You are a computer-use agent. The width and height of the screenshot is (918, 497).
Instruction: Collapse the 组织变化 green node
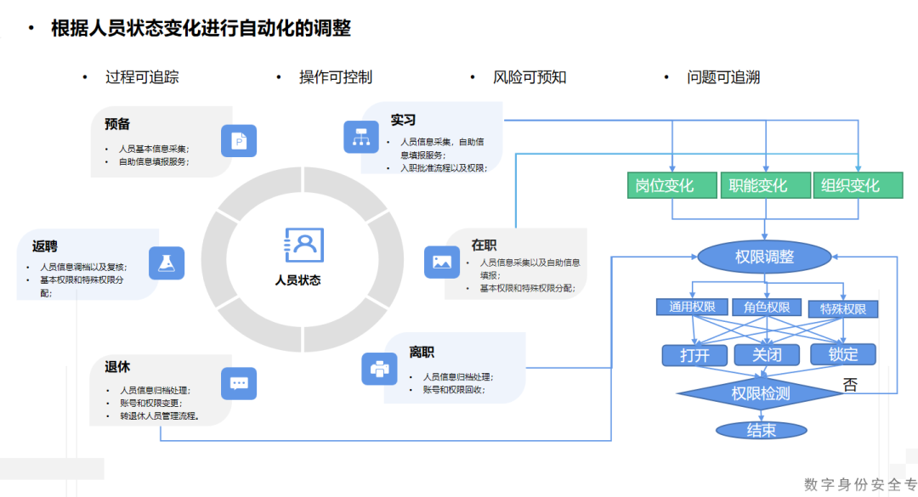[x=858, y=185]
